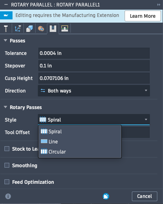
Task: Enable the Stock to Leave checkbox
Action: tap(7, 149)
